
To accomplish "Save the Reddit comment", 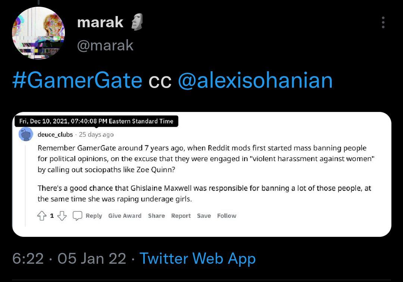I will tap(204, 216).
